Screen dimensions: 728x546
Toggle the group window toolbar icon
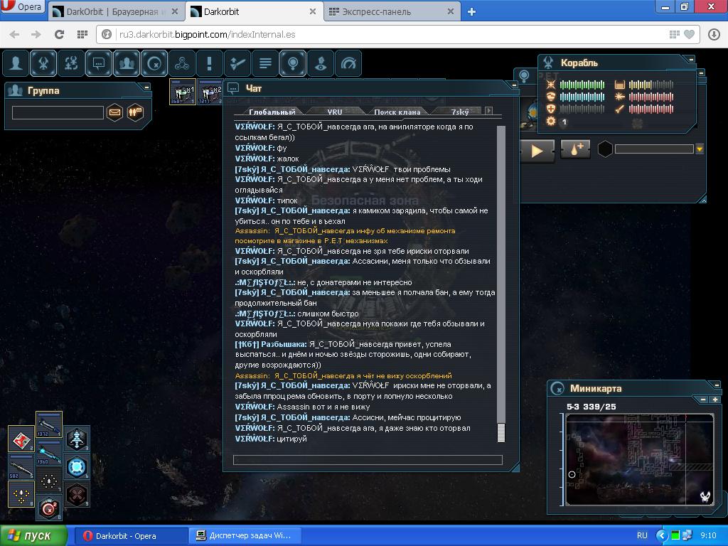[x=127, y=63]
